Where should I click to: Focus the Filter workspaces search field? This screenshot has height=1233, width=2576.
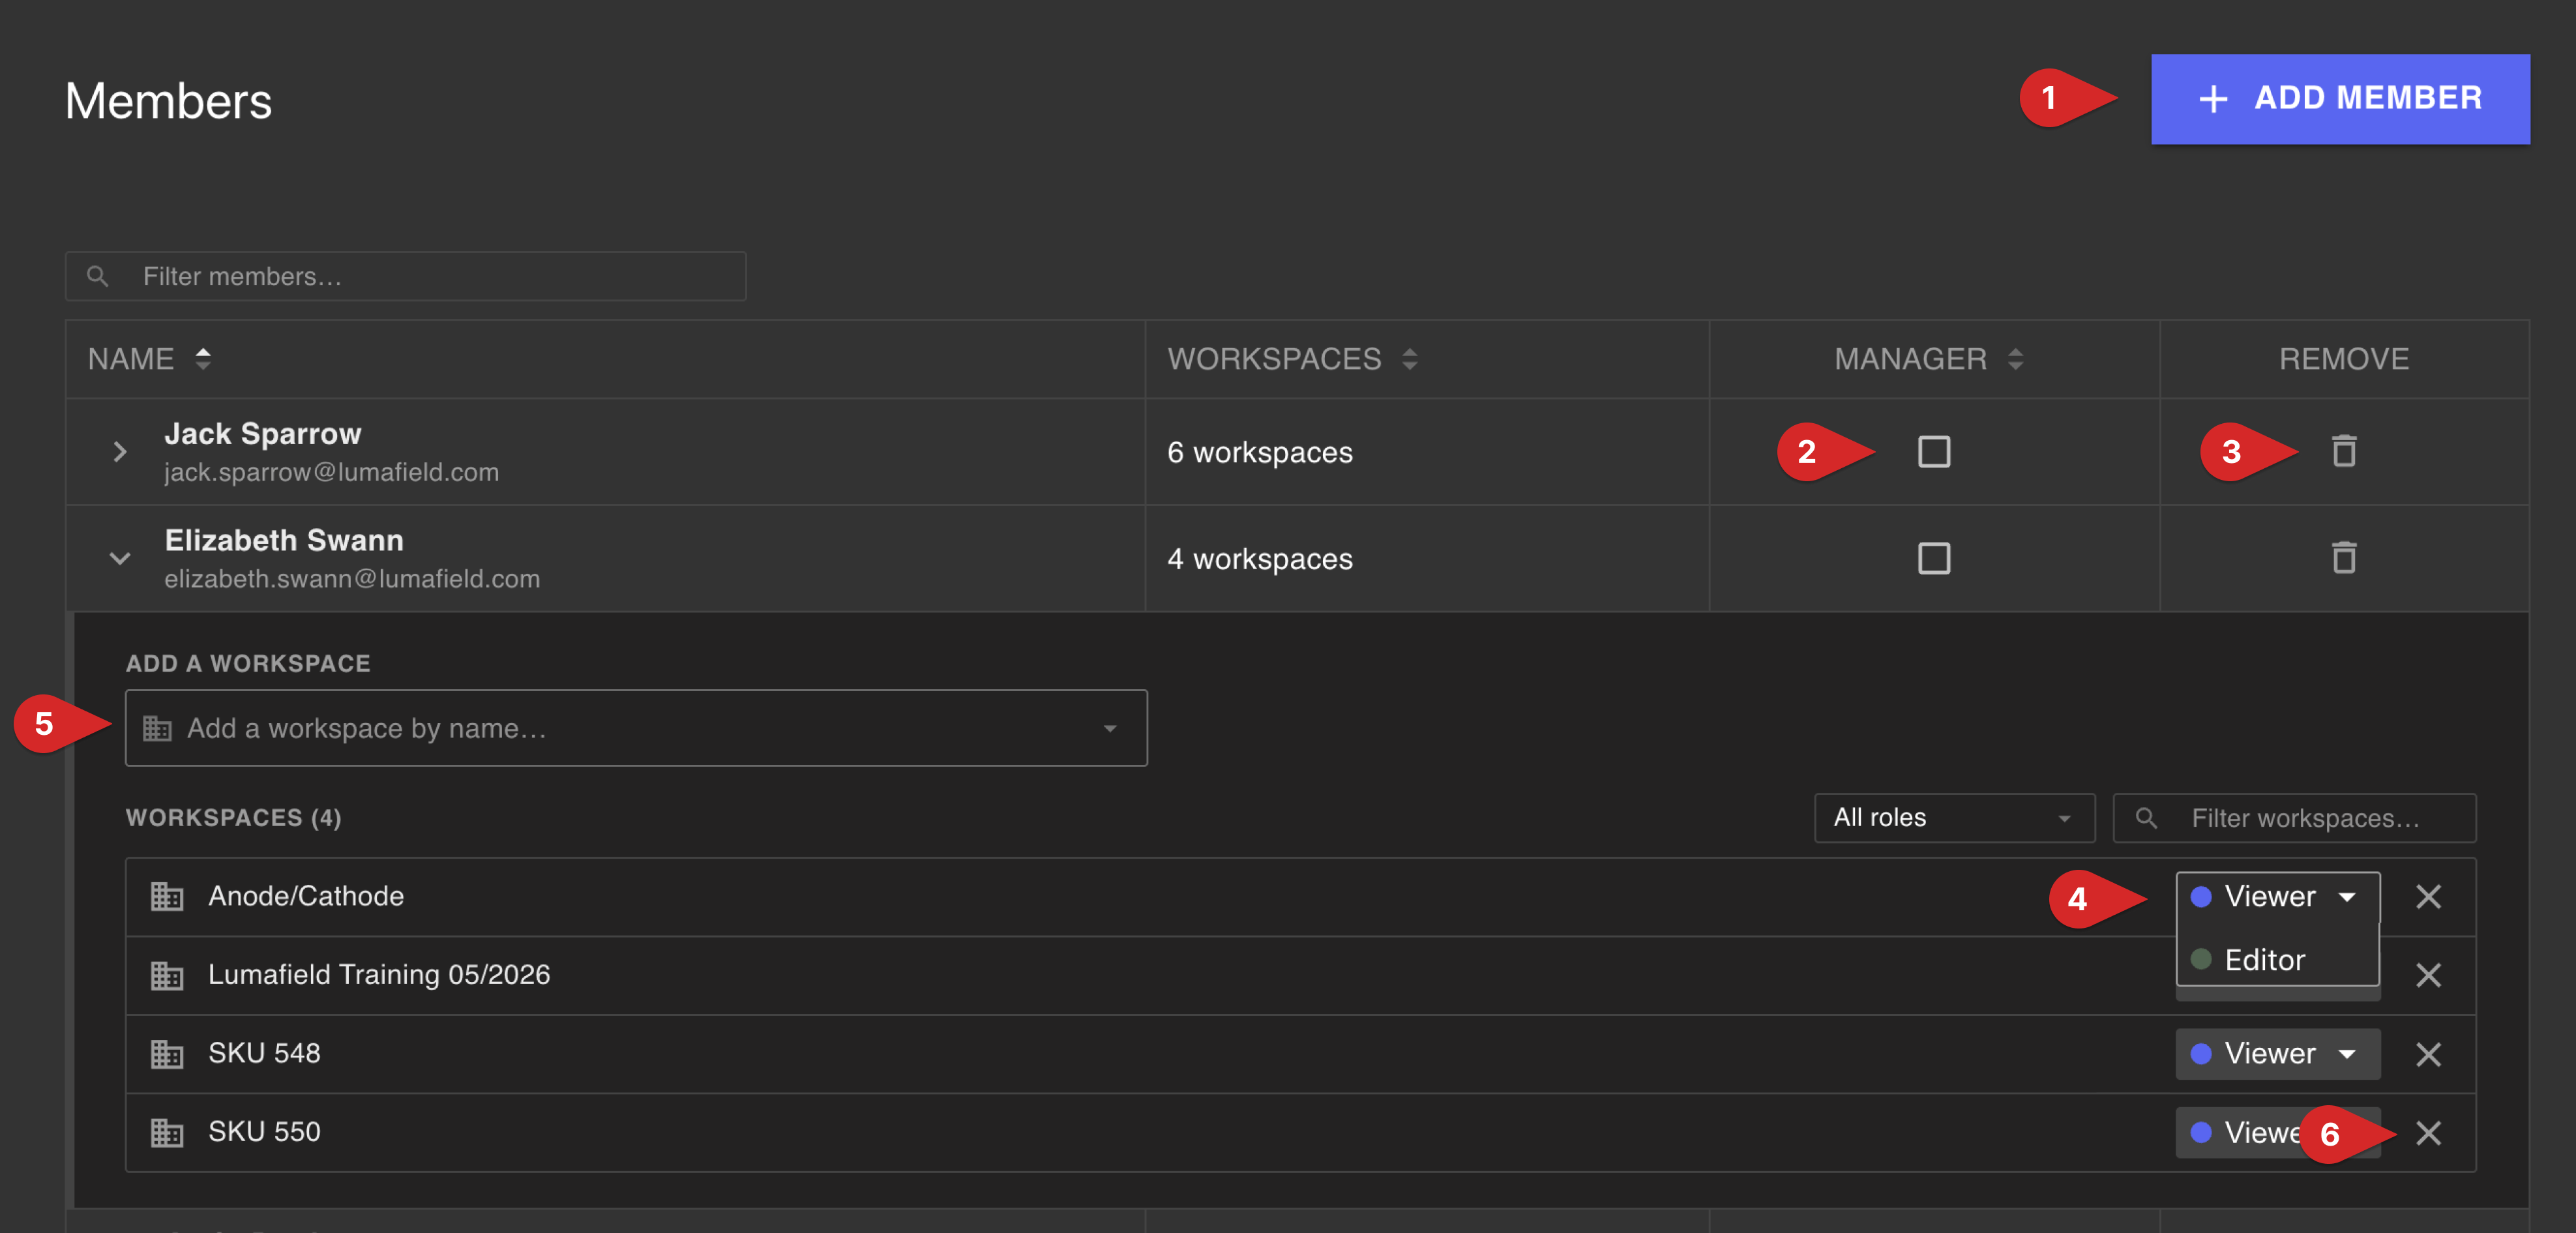coord(2294,818)
